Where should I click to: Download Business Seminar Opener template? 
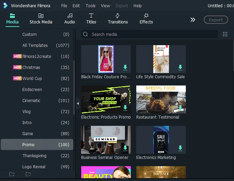pos(125,148)
